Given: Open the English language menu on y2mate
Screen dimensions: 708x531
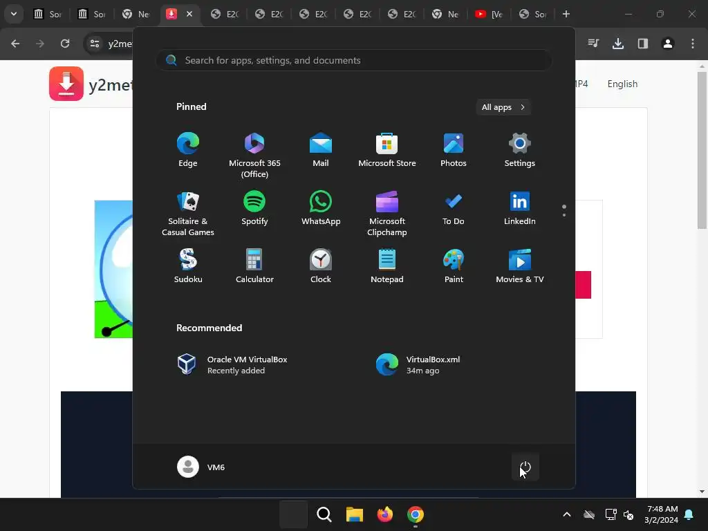Looking at the screenshot, I should (622, 84).
